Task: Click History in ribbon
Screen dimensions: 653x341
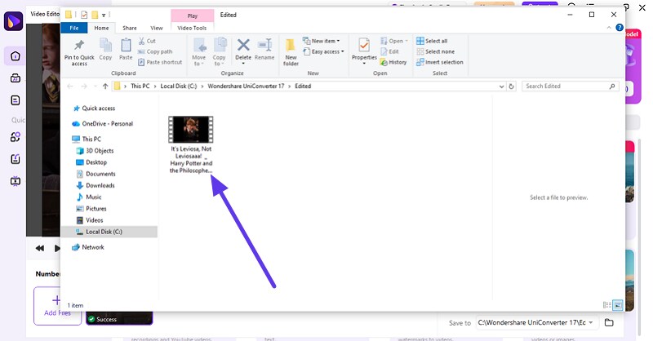Action: pos(393,62)
